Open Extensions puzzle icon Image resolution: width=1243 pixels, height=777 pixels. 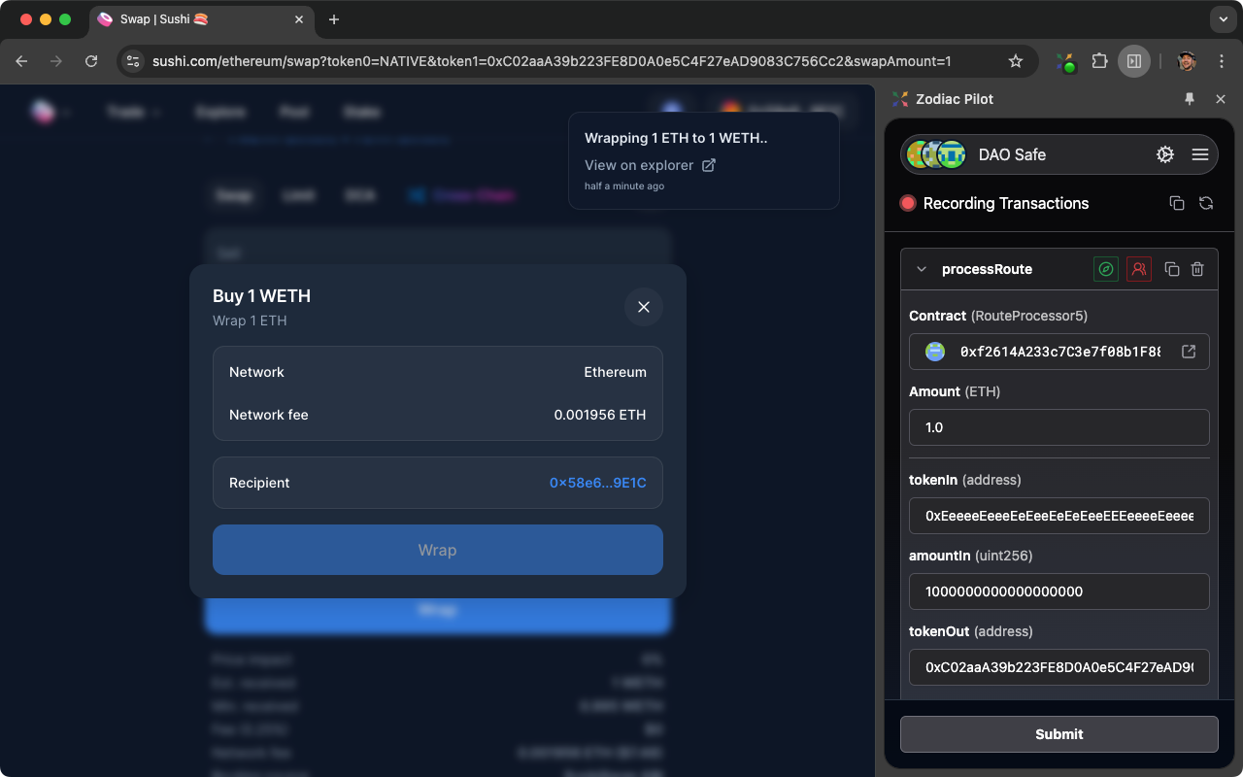tap(1099, 61)
